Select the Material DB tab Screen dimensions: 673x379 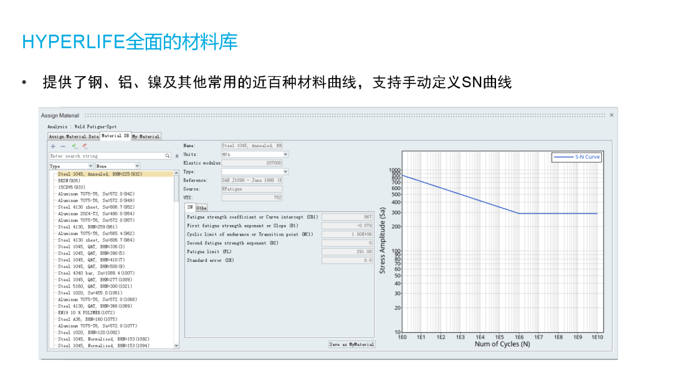[115, 136]
